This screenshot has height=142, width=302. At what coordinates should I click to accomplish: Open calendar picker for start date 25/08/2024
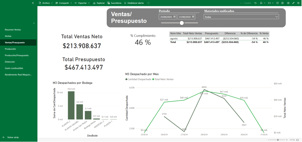pyautogui.click(x=175, y=17)
